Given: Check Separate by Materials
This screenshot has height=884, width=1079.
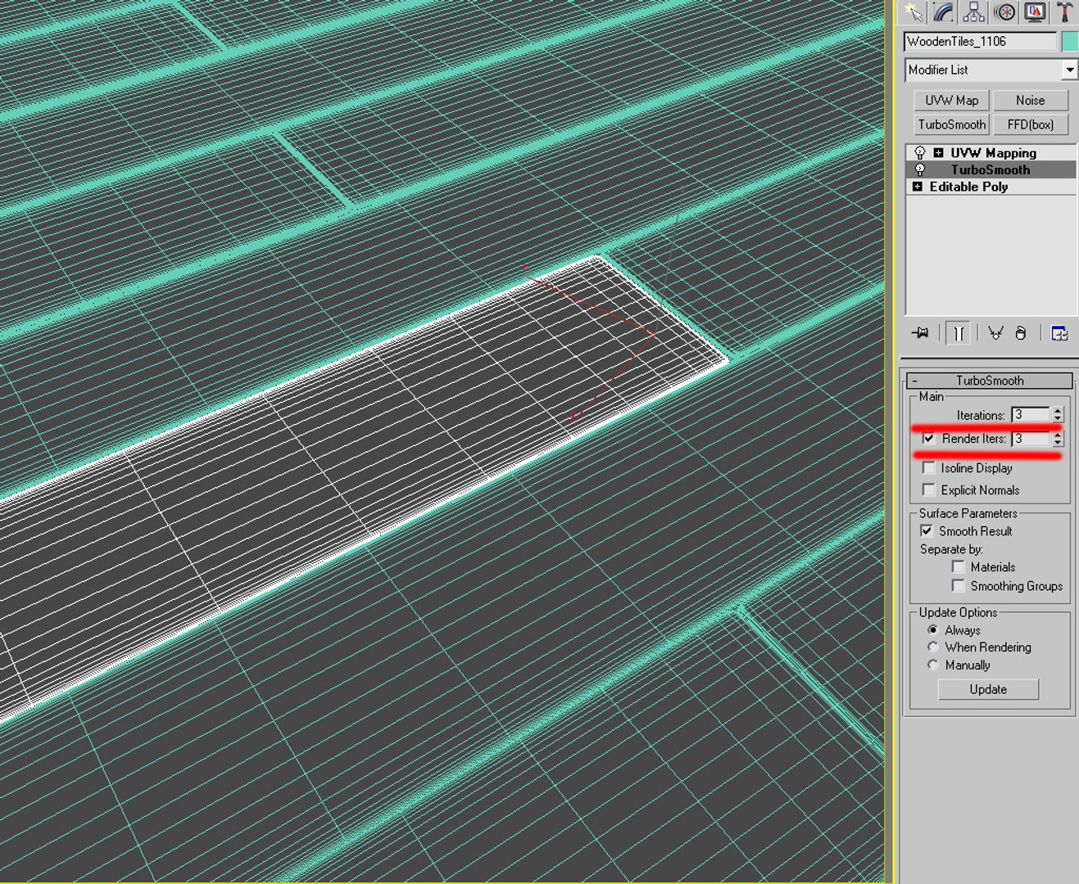Looking at the screenshot, I should click(958, 567).
